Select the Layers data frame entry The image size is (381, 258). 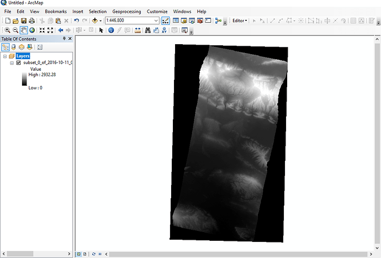tap(23, 56)
